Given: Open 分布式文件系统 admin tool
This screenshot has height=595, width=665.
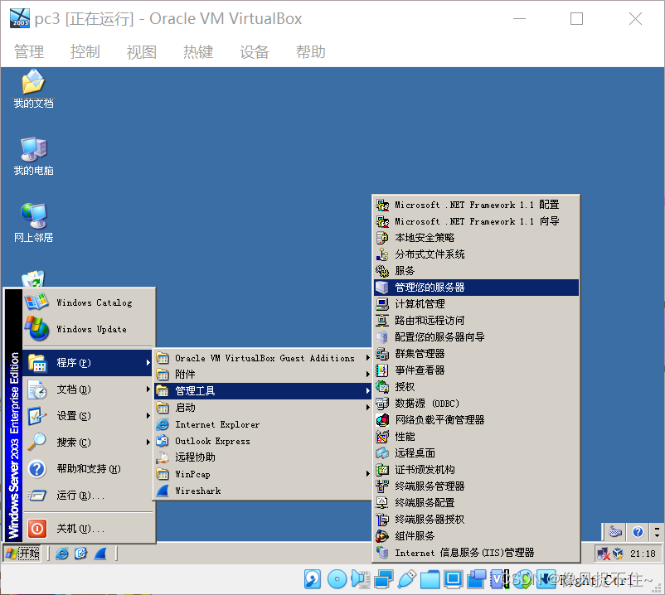Looking at the screenshot, I should (x=476, y=254).
